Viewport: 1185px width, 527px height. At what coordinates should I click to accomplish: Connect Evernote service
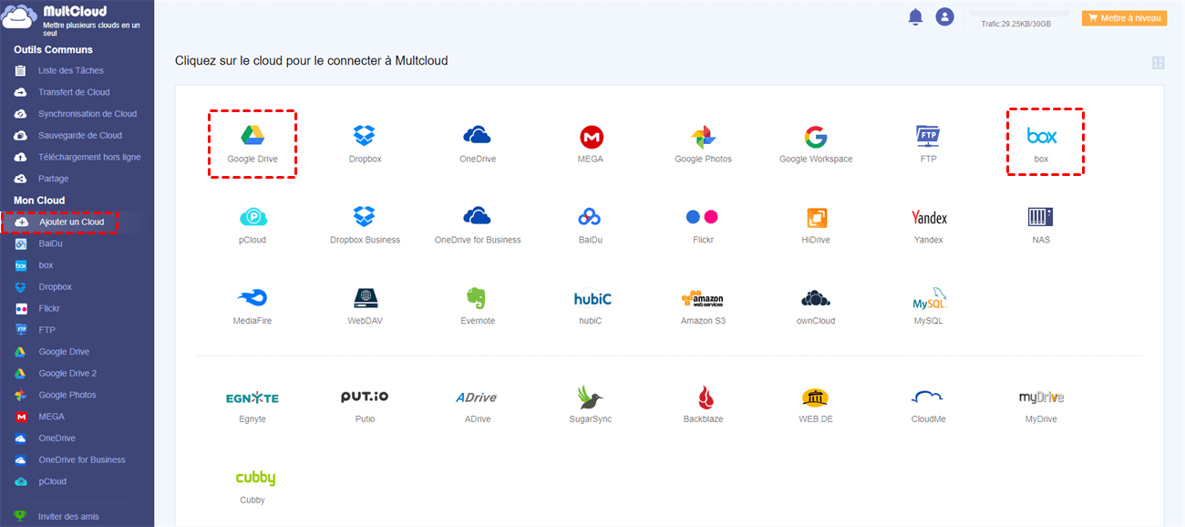point(478,305)
